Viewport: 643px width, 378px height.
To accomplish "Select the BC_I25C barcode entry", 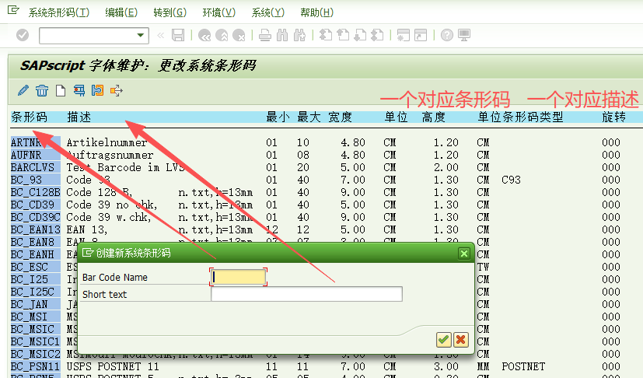I will [36, 292].
